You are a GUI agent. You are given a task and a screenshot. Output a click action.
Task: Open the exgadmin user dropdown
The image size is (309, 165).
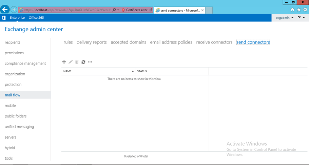285,18
